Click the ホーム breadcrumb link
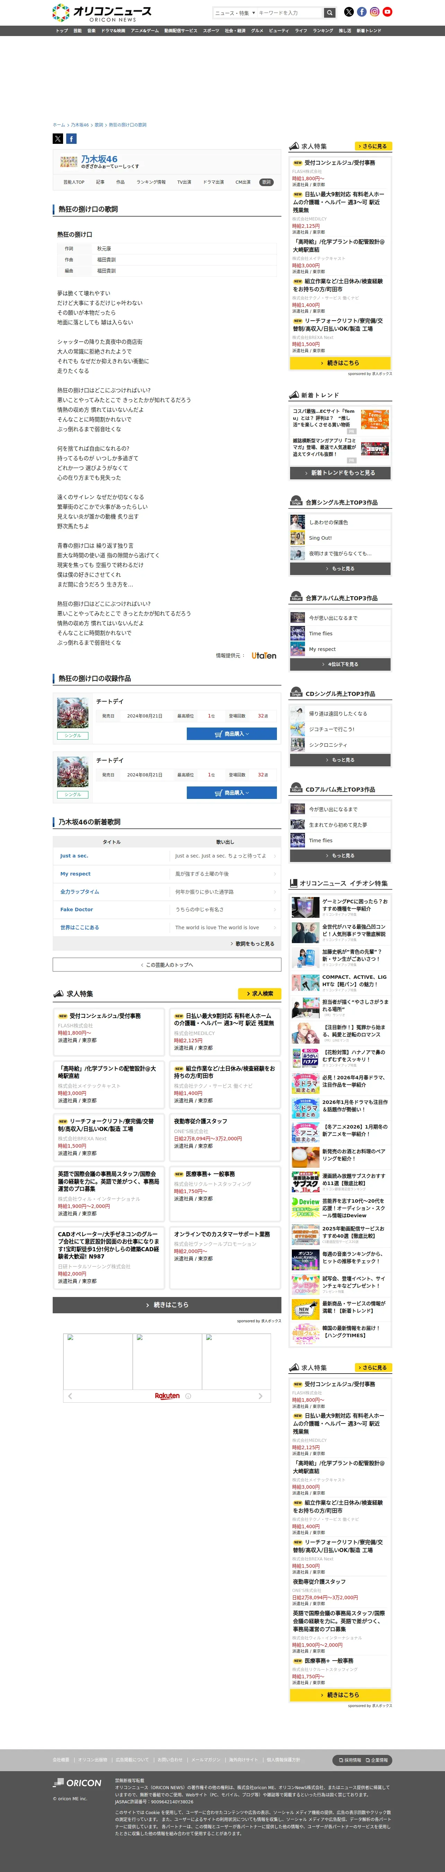Image resolution: width=445 pixels, height=1872 pixels. tap(58, 125)
